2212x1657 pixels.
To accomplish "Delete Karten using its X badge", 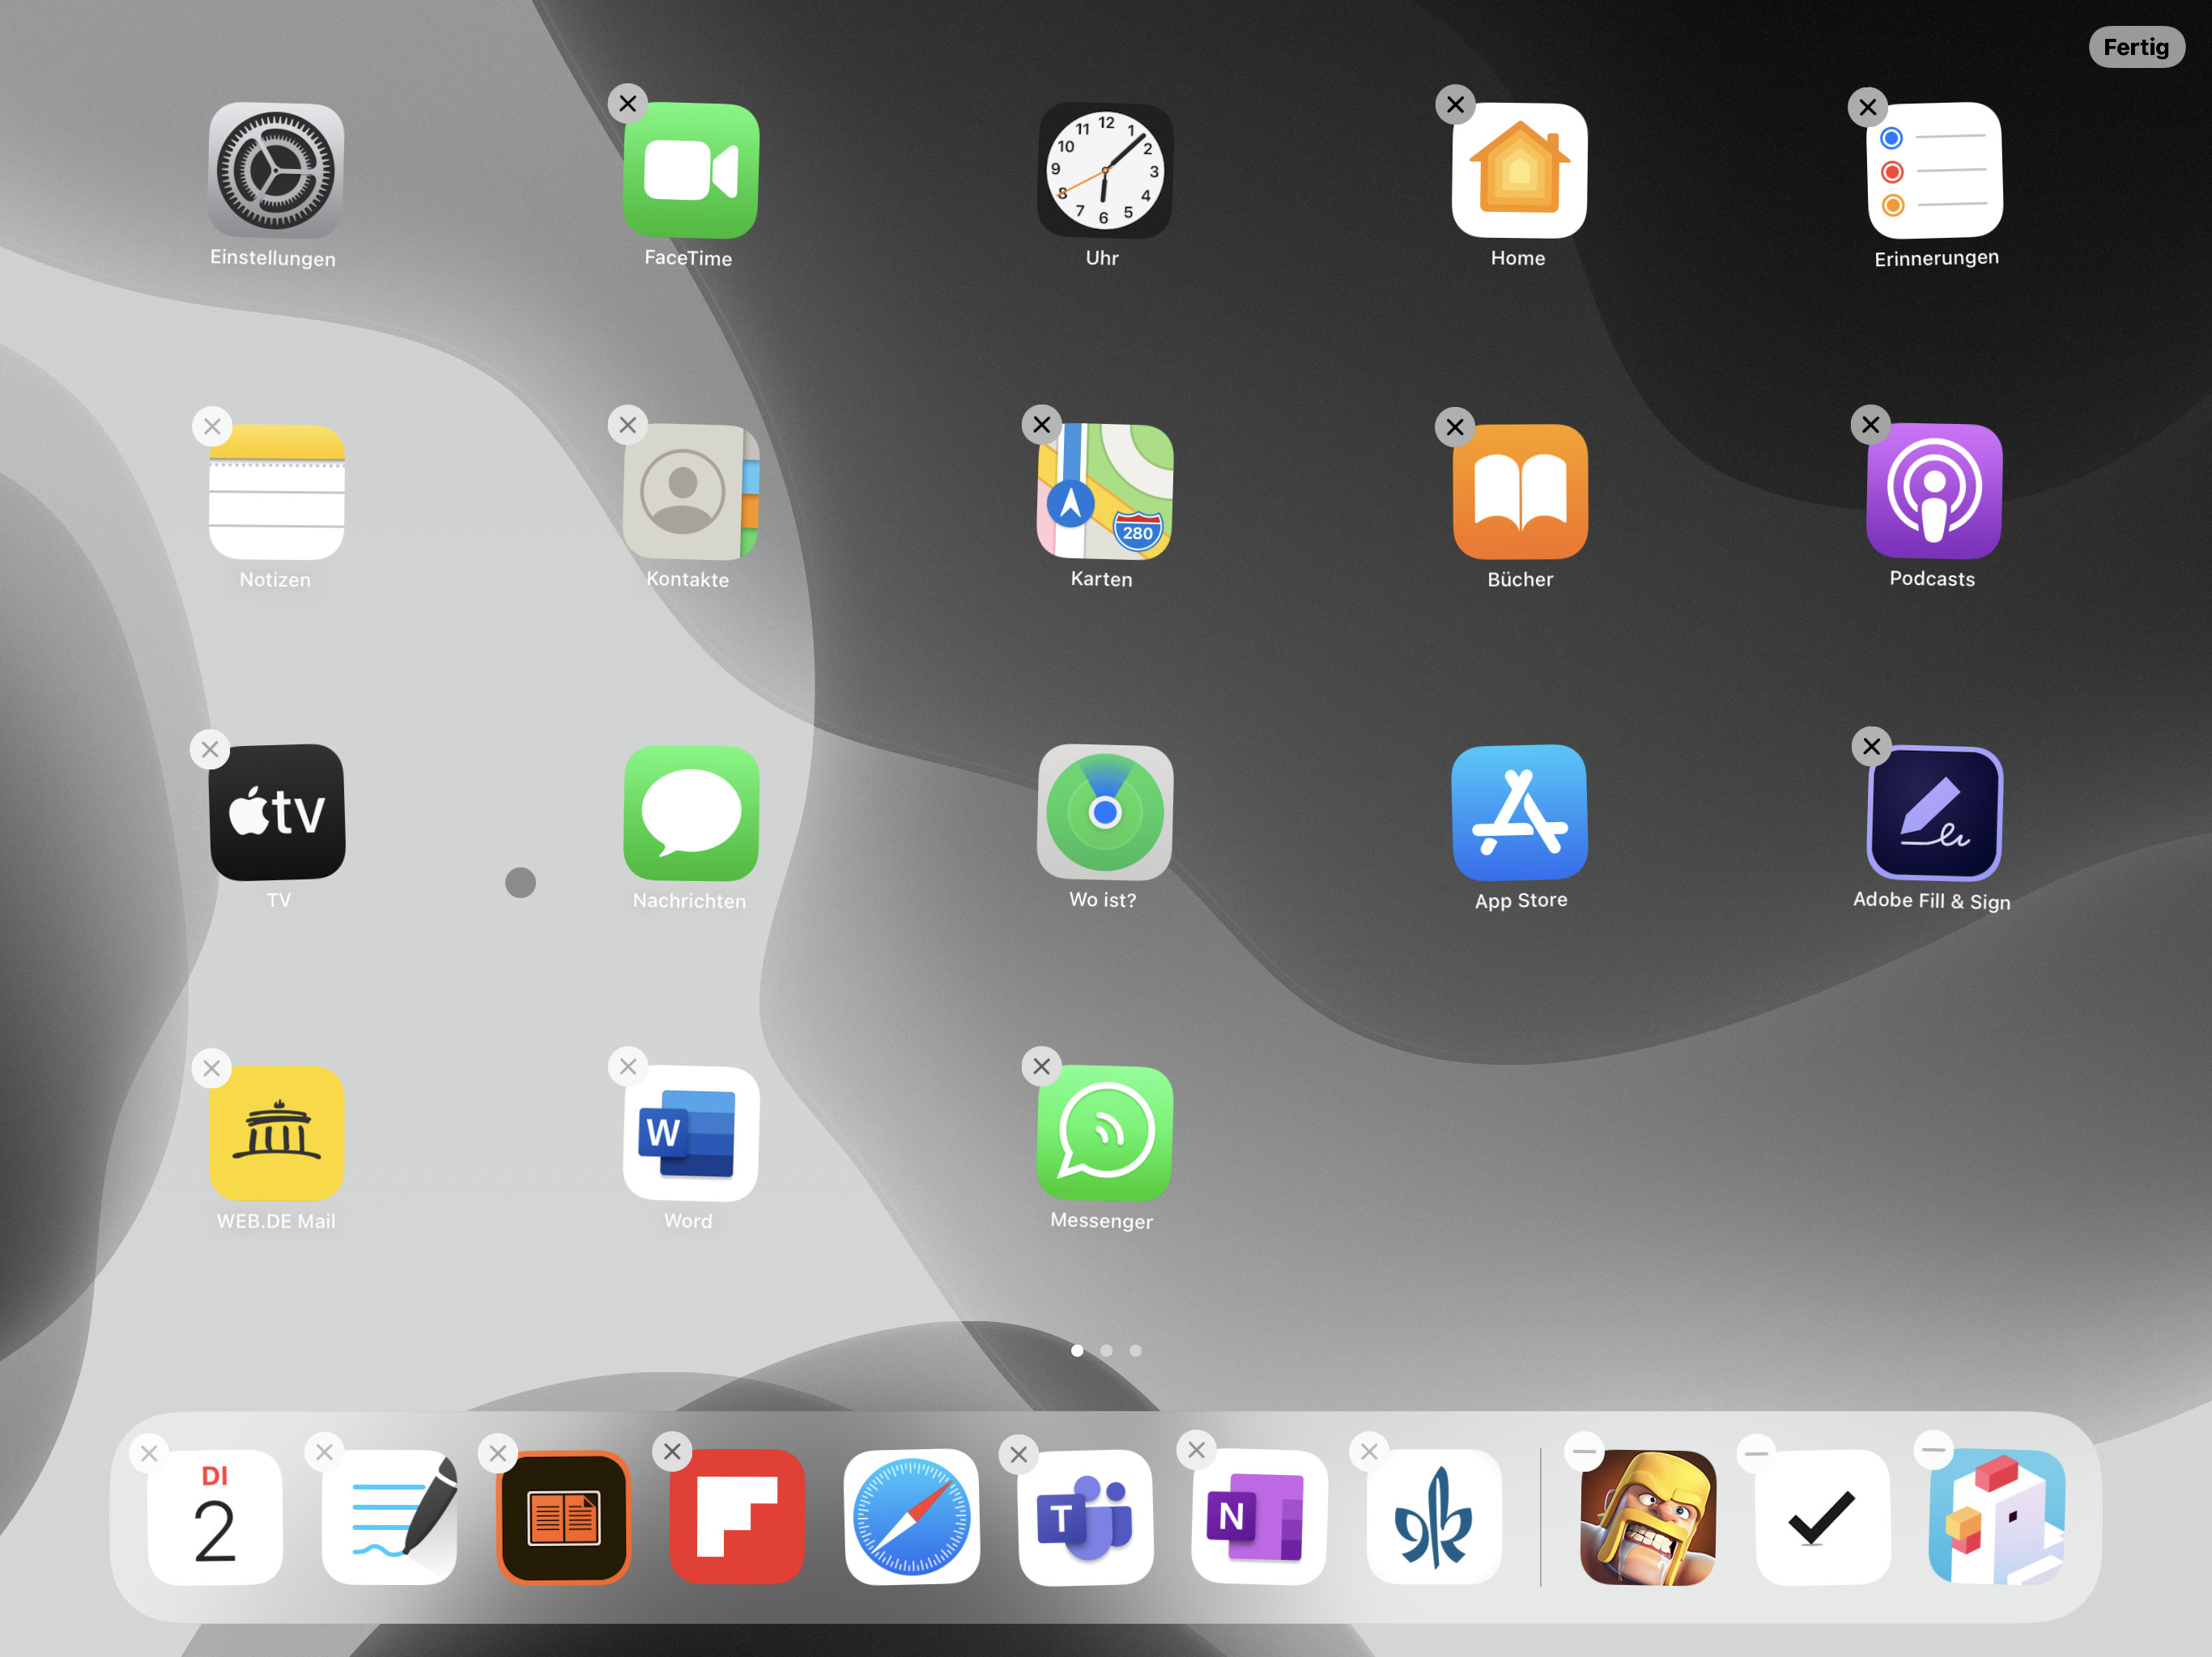I will [x=1041, y=425].
